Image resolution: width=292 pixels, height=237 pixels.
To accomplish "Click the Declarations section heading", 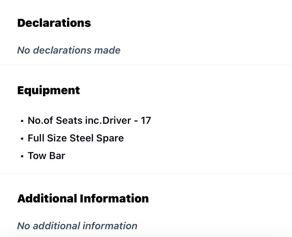I will pos(54,23).
